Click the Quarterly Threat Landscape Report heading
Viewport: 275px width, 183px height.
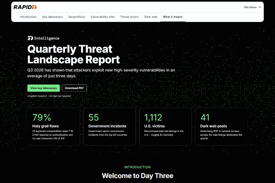tap(74, 54)
